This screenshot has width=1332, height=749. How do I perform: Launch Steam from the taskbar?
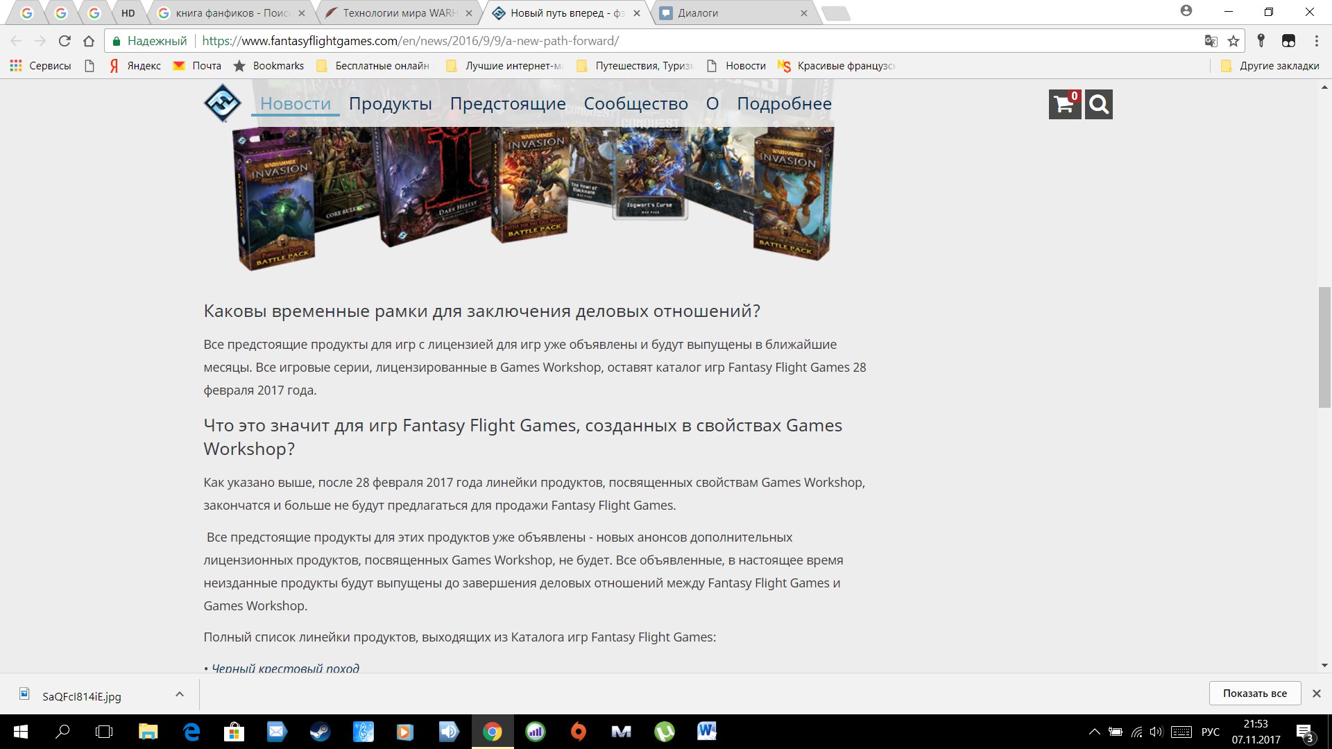320,732
